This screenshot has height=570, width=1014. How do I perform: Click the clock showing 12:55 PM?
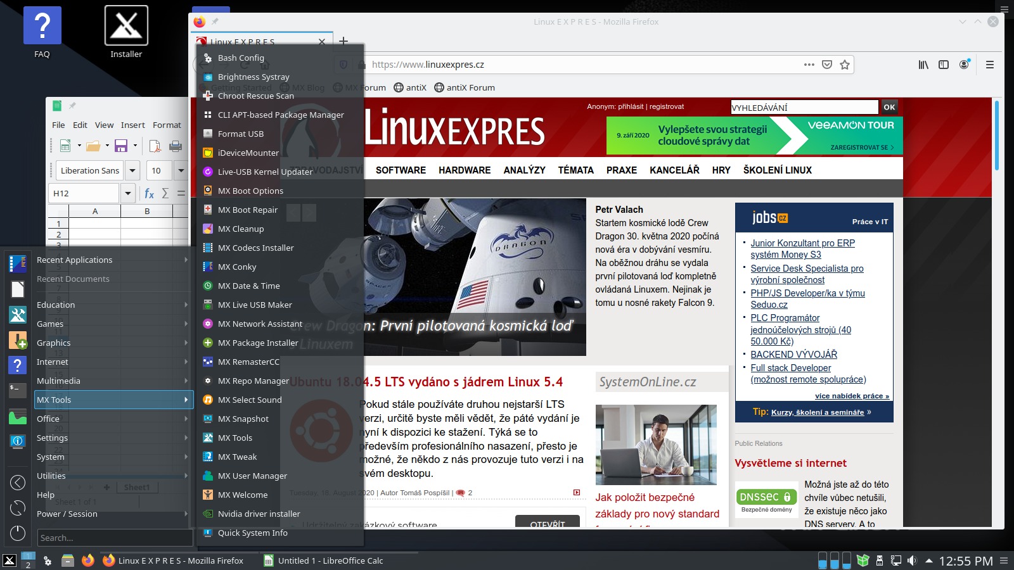pos(965,560)
